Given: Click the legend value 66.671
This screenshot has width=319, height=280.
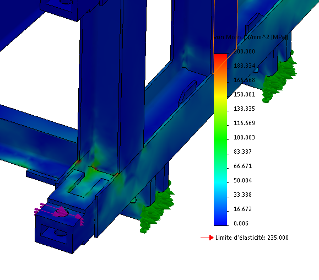Looking at the screenshot, I should click(243, 166).
